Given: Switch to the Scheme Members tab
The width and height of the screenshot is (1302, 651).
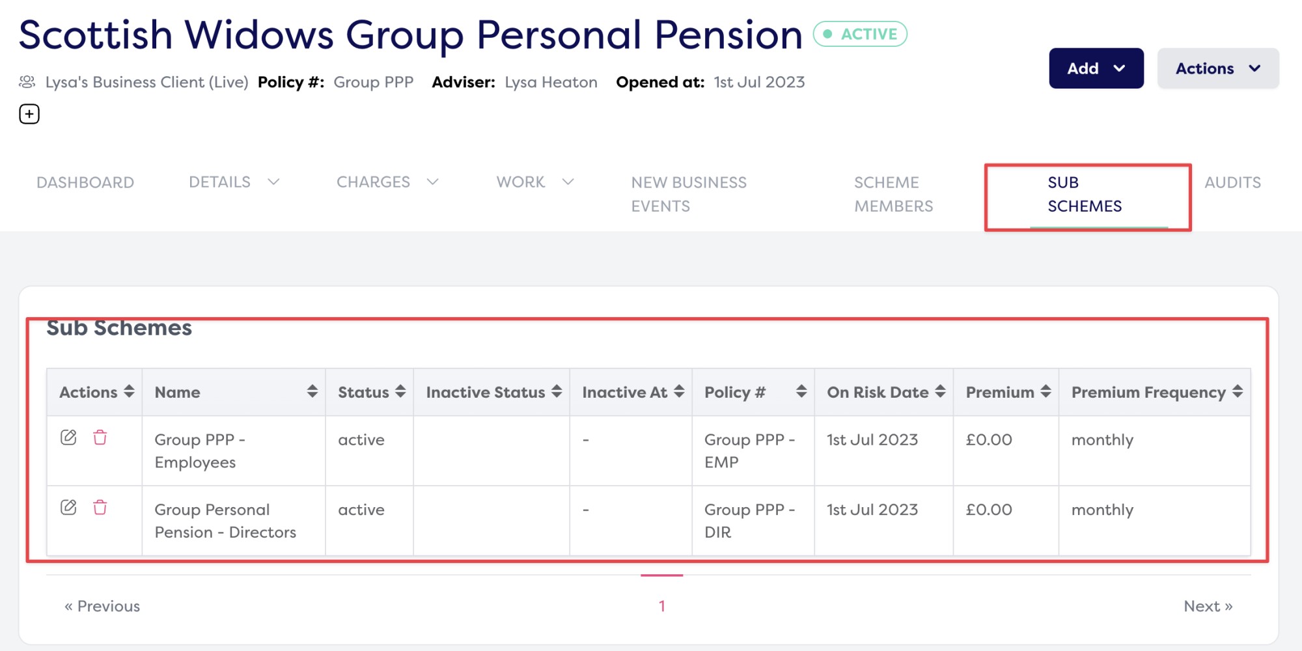Looking at the screenshot, I should [893, 194].
